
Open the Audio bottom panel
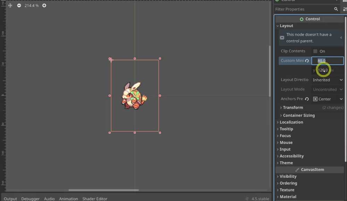click(49, 199)
